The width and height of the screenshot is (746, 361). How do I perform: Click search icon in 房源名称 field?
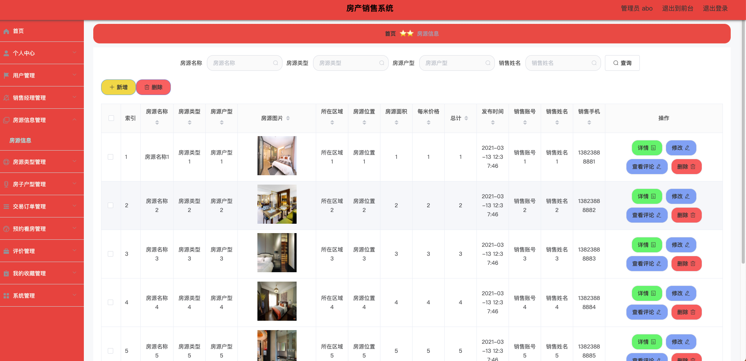[x=275, y=63]
